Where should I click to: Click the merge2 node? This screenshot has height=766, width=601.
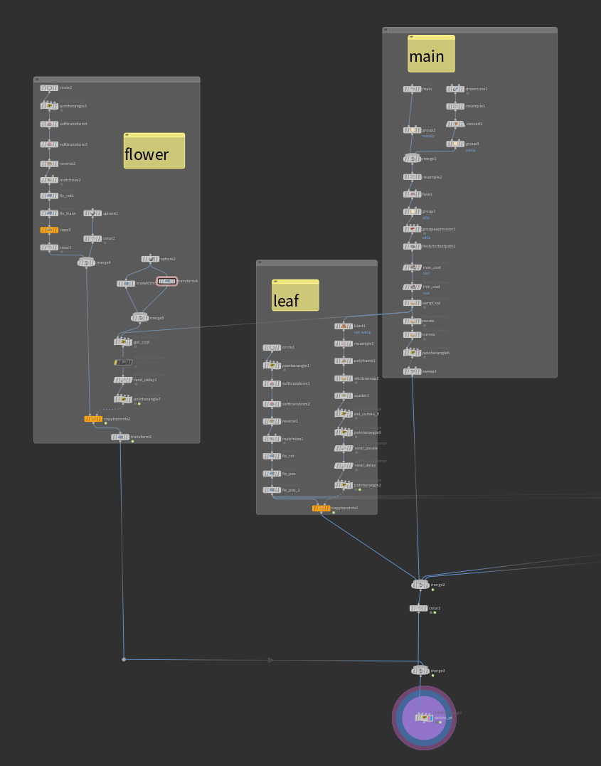(x=420, y=585)
